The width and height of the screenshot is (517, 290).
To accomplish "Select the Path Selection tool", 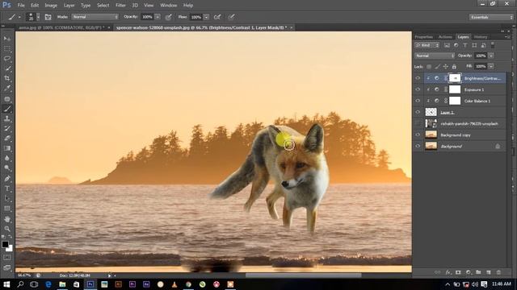I will coord(7,198).
